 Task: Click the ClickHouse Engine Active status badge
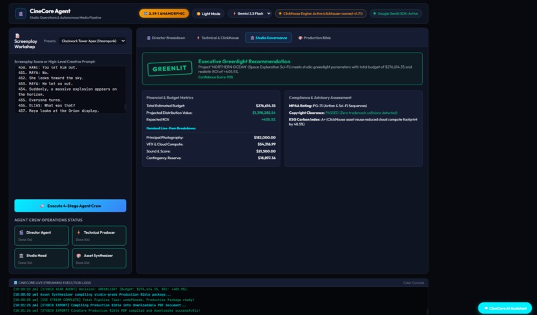320,14
